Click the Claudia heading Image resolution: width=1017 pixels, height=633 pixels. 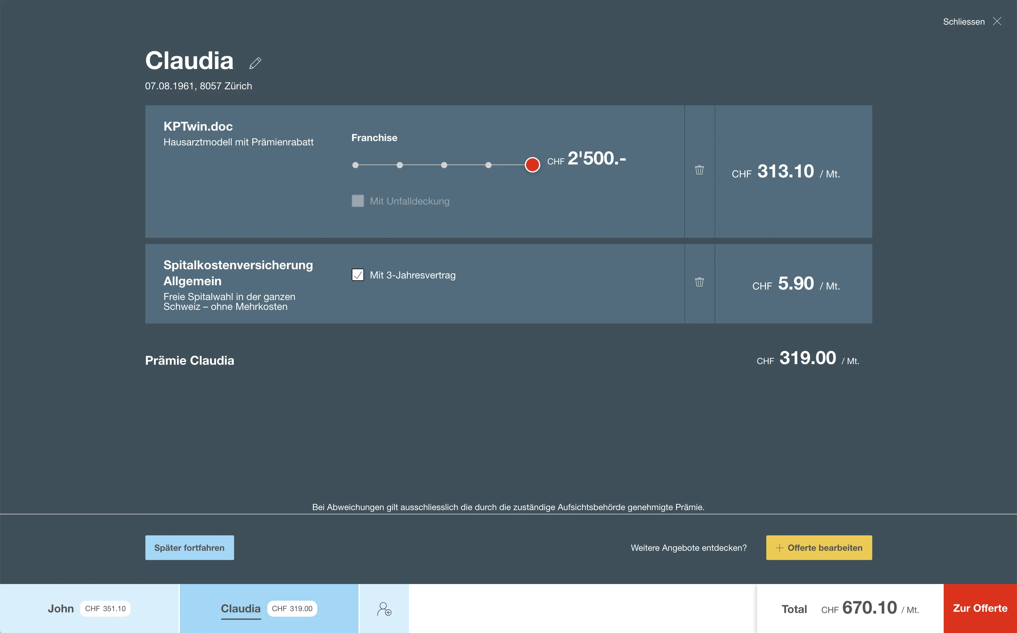click(x=189, y=61)
